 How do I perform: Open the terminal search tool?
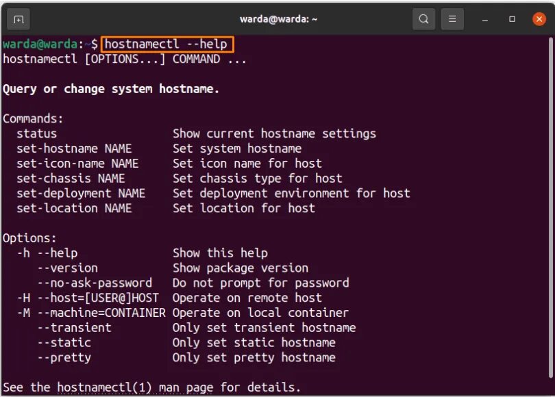coord(423,19)
